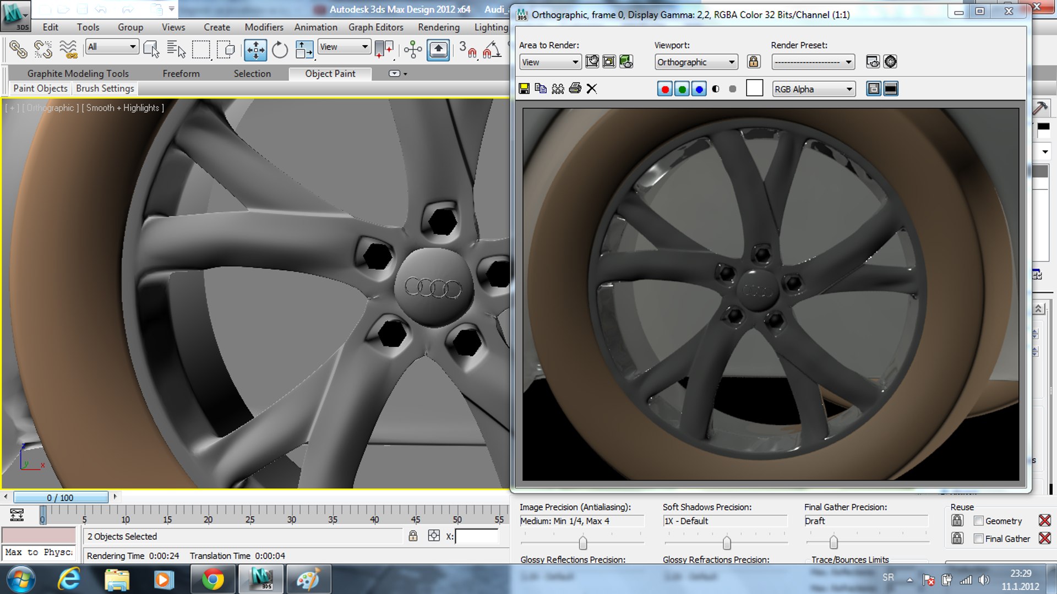The width and height of the screenshot is (1057, 594).
Task: Activate the Select and Move tool
Action: click(255, 50)
